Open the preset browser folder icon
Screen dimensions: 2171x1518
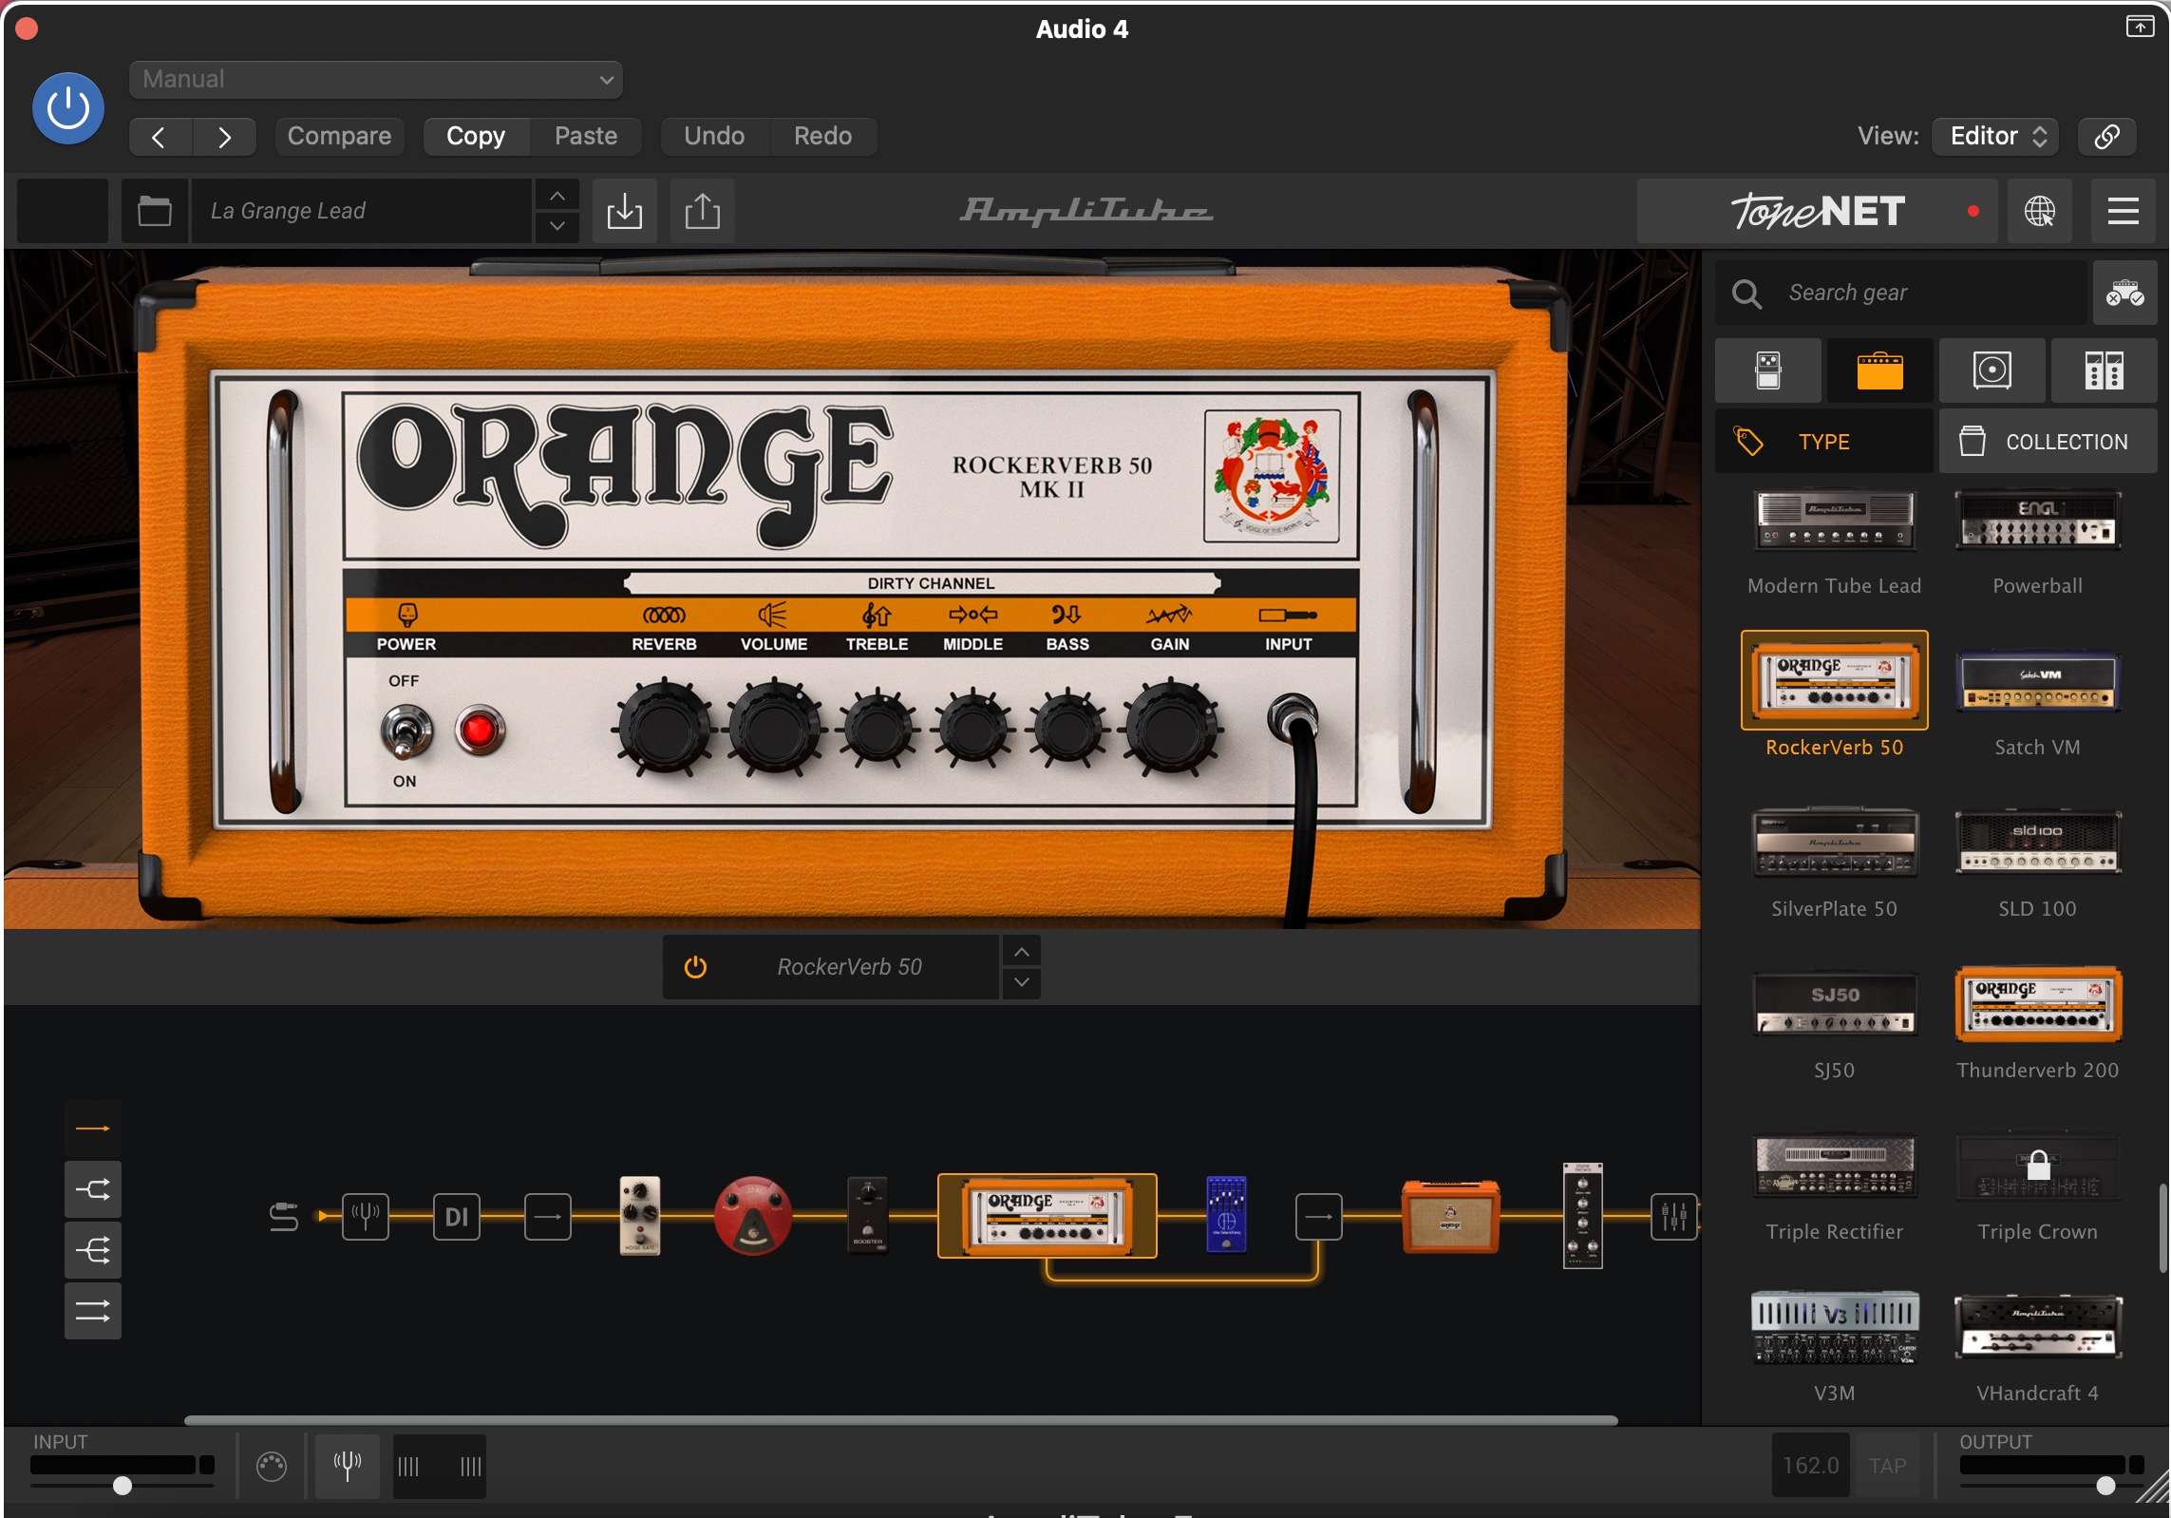pos(154,210)
